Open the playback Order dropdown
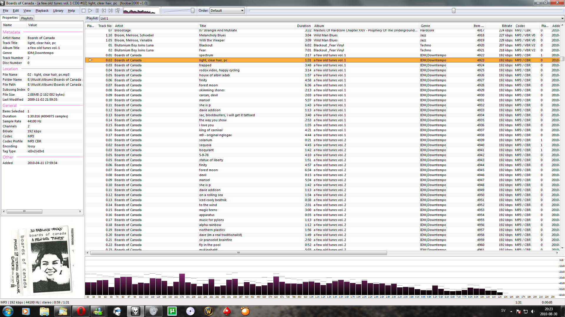 (227, 11)
